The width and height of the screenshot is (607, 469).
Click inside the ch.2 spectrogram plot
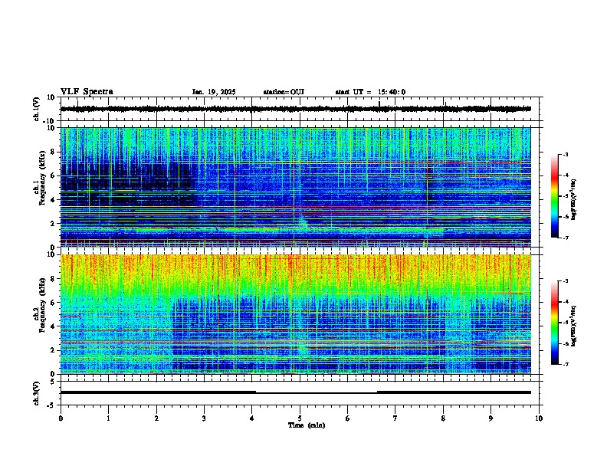[x=295, y=314]
